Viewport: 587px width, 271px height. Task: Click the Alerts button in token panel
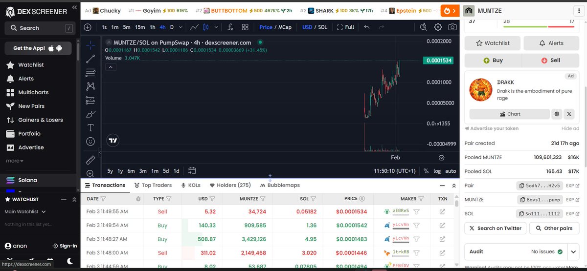click(x=551, y=43)
